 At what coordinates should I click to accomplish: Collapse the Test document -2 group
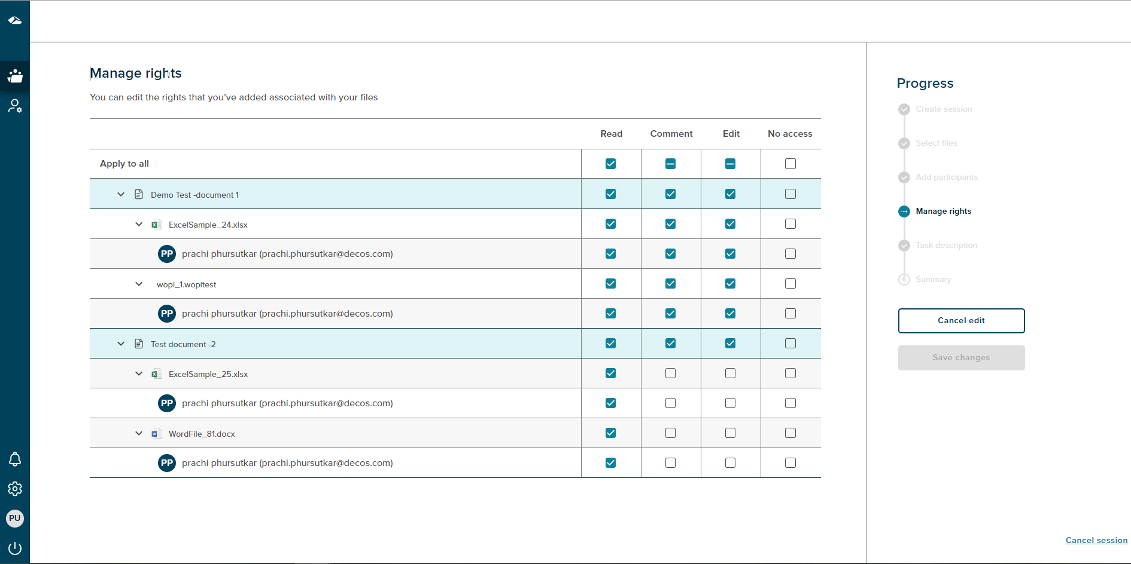pyautogui.click(x=120, y=343)
